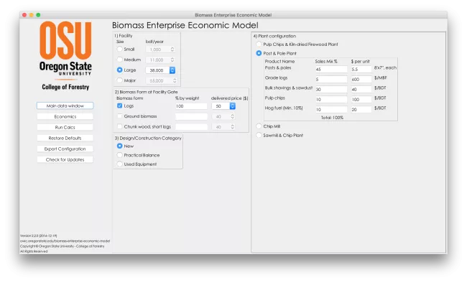The width and height of the screenshot is (467, 282).
Task: Click Grade logs Sales Mix % field
Action: coord(331,79)
